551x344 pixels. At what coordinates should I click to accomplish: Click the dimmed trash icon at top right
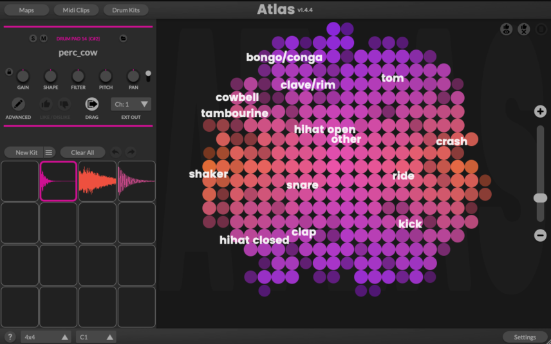tap(541, 29)
